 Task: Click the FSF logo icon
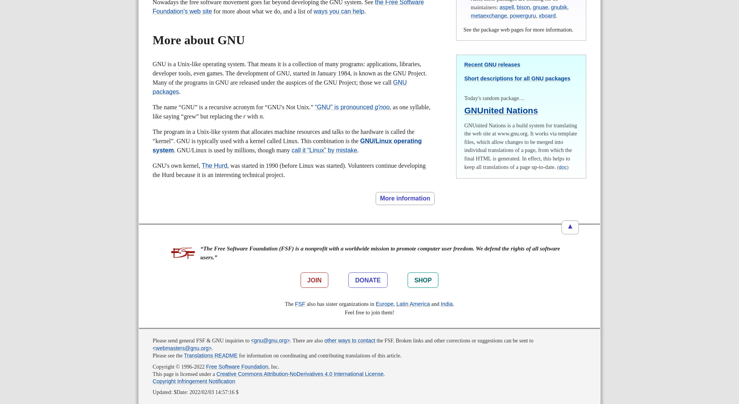click(x=183, y=253)
